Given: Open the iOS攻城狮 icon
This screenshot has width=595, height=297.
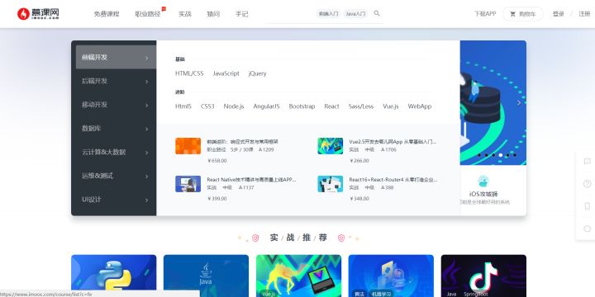Looking at the screenshot, I should click(x=483, y=181).
